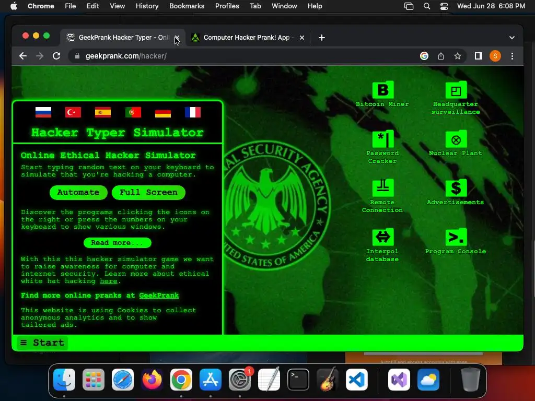Open App Store from the Dock
Viewport: 535px width, 401px height.
211,380
